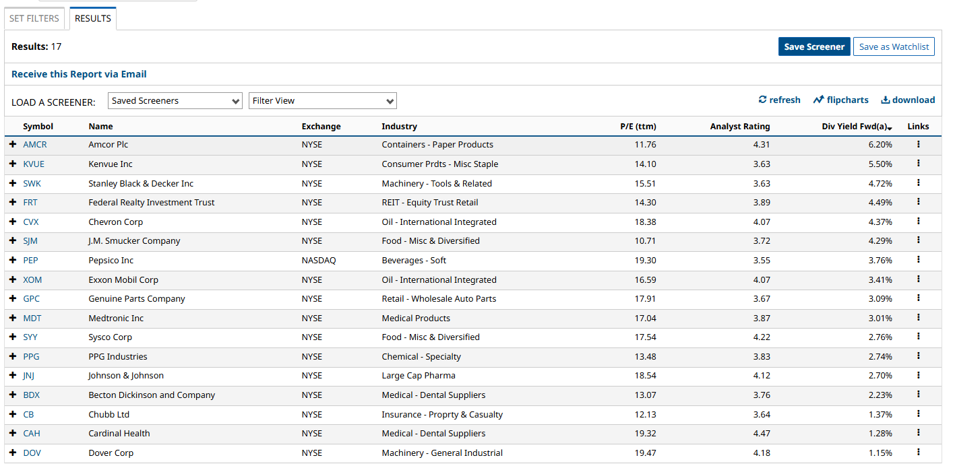Select the RESULTS tab
This screenshot has height=468, width=953.
(93, 19)
